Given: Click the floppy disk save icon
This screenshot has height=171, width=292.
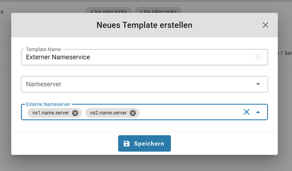Looking at the screenshot, I should coord(127,144).
